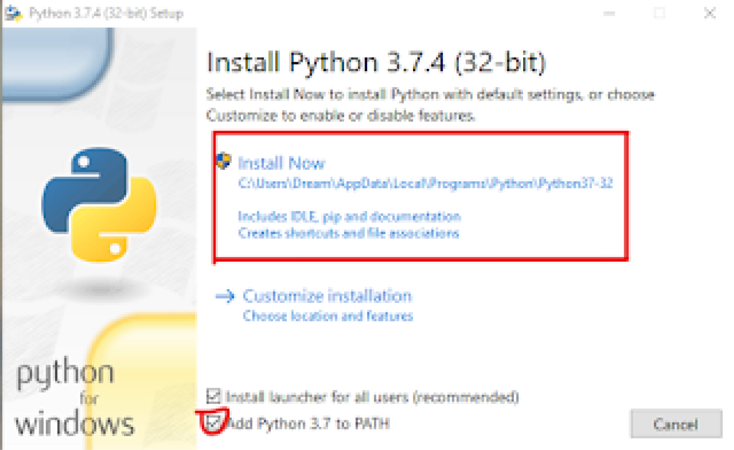Click Creates shortcuts and file associations line

pyautogui.click(x=347, y=233)
